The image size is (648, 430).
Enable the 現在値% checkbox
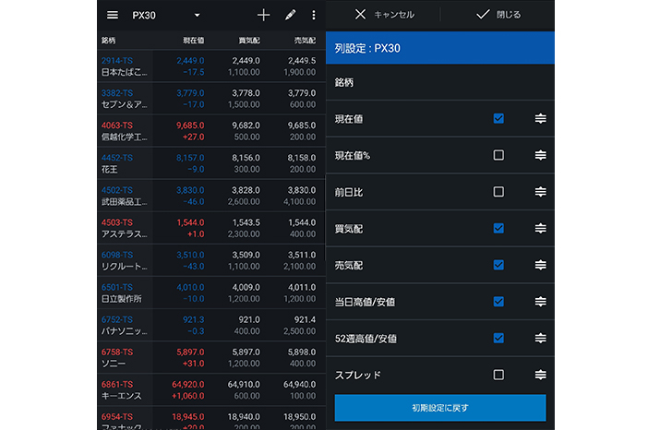(498, 155)
